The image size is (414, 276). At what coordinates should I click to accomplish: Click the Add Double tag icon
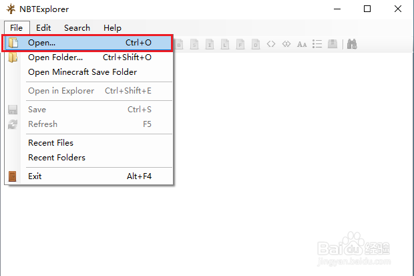coord(256,44)
